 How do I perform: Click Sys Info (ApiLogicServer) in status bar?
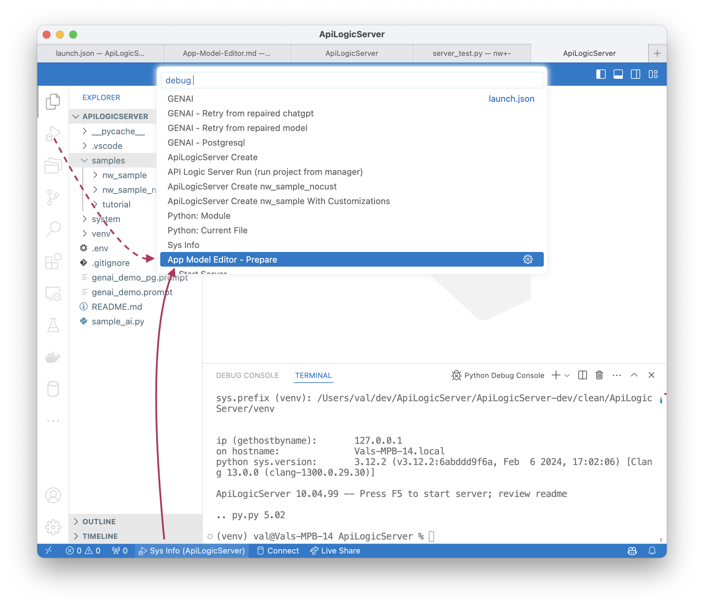(192, 551)
